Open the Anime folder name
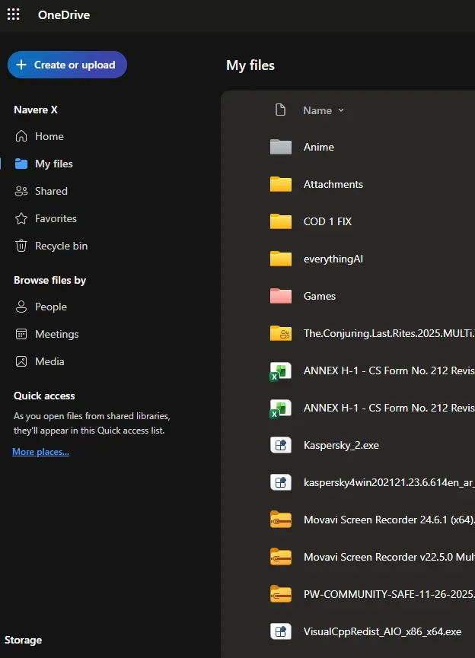Image resolution: width=475 pixels, height=658 pixels. click(319, 147)
